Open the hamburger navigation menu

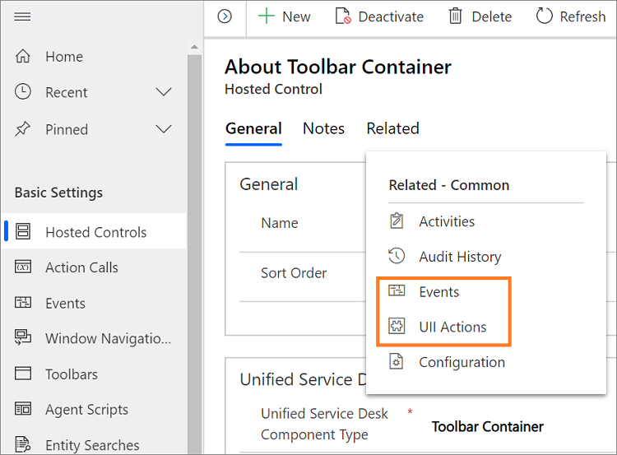point(22,16)
